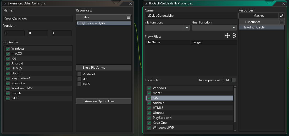289x136 pixels.
Task: Enable iOS under Extra Platforms
Action: [x=79, y=79]
